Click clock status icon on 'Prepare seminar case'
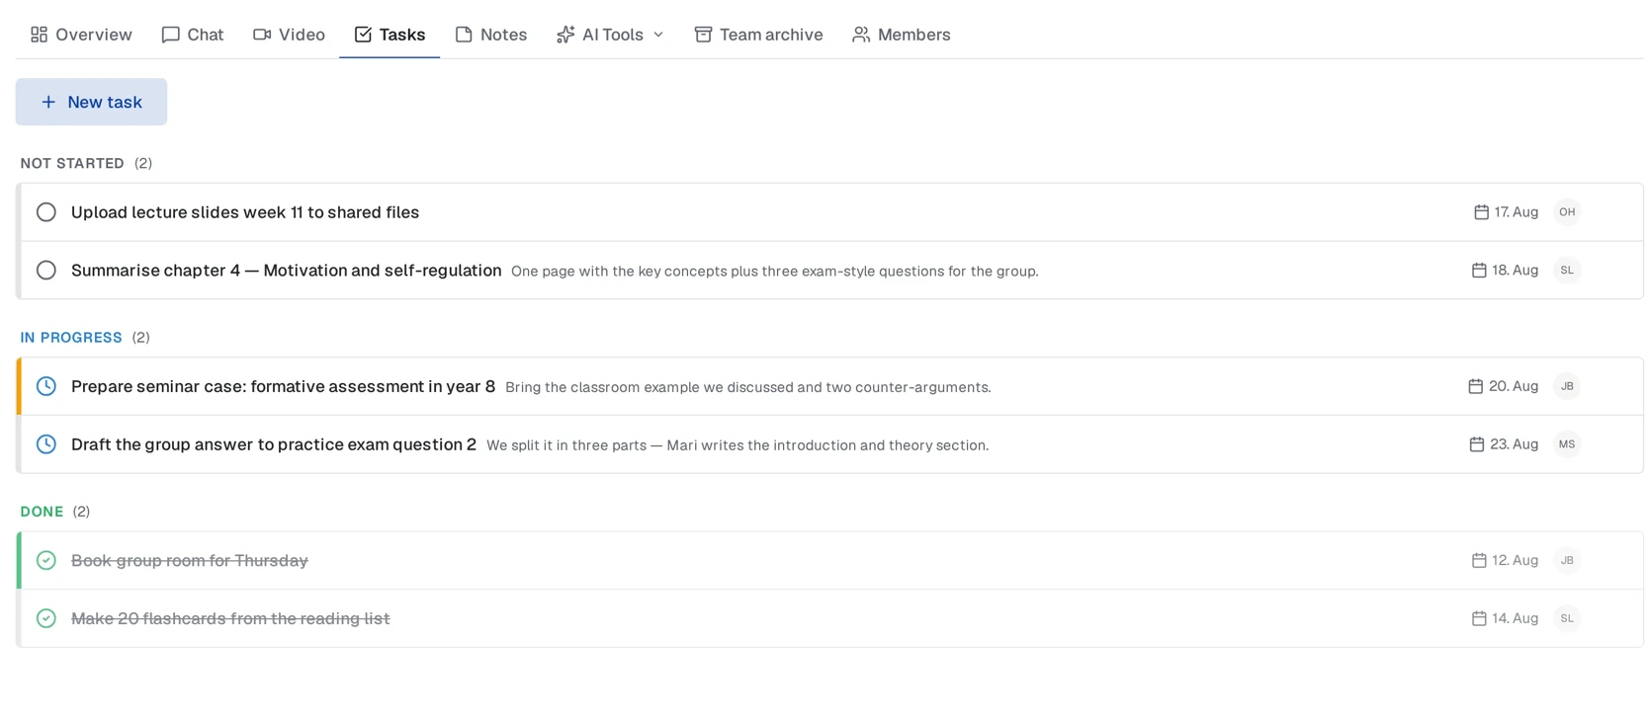Image resolution: width=1649 pixels, height=719 pixels. (x=46, y=386)
